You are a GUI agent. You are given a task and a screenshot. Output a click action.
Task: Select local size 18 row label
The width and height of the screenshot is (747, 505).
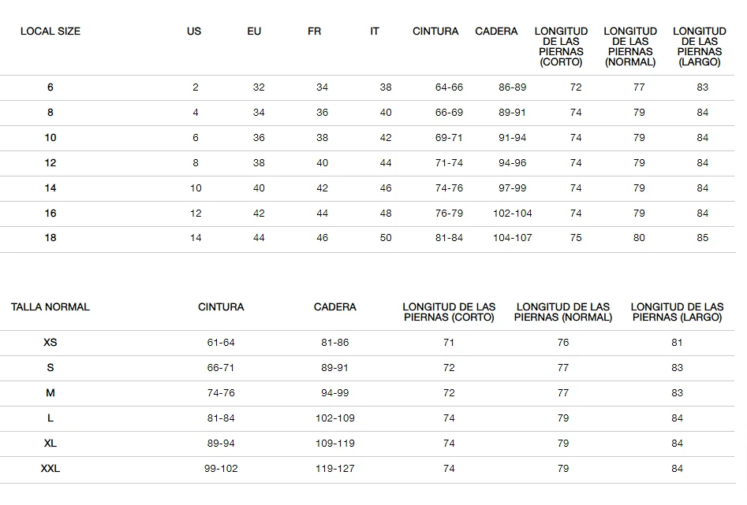coord(50,237)
